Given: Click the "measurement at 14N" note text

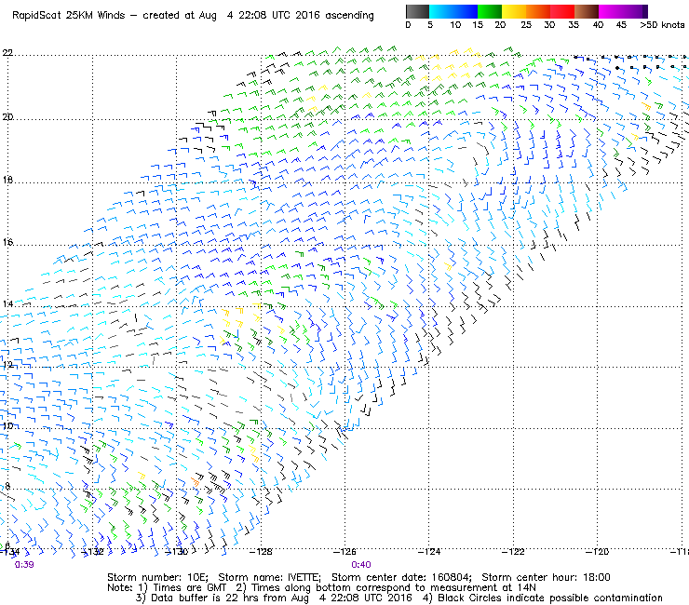Looking at the screenshot, I should (483, 588).
